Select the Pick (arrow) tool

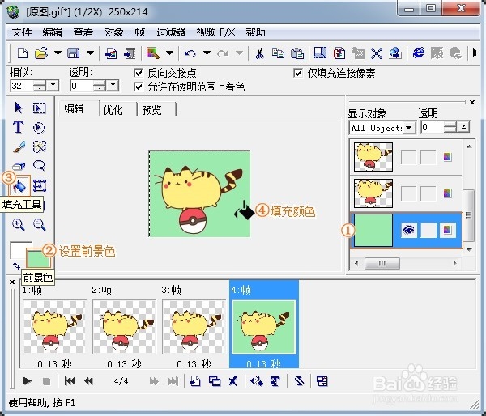point(19,108)
